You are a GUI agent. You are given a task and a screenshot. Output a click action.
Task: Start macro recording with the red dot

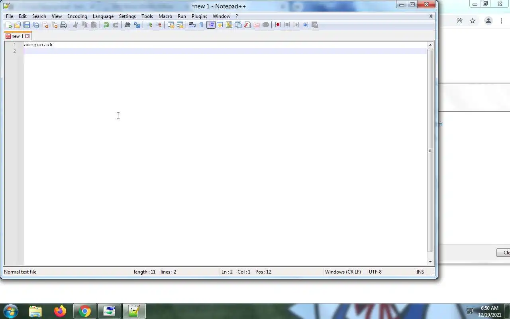278,25
